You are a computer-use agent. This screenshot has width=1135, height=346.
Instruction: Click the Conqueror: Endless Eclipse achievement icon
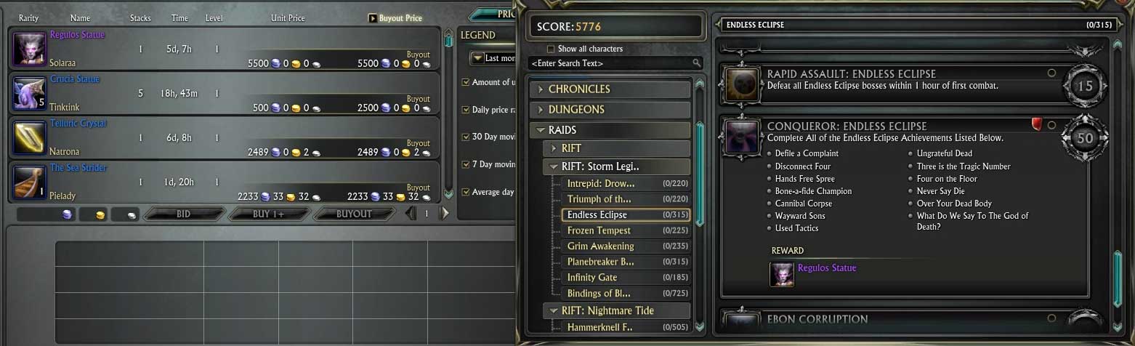click(743, 137)
